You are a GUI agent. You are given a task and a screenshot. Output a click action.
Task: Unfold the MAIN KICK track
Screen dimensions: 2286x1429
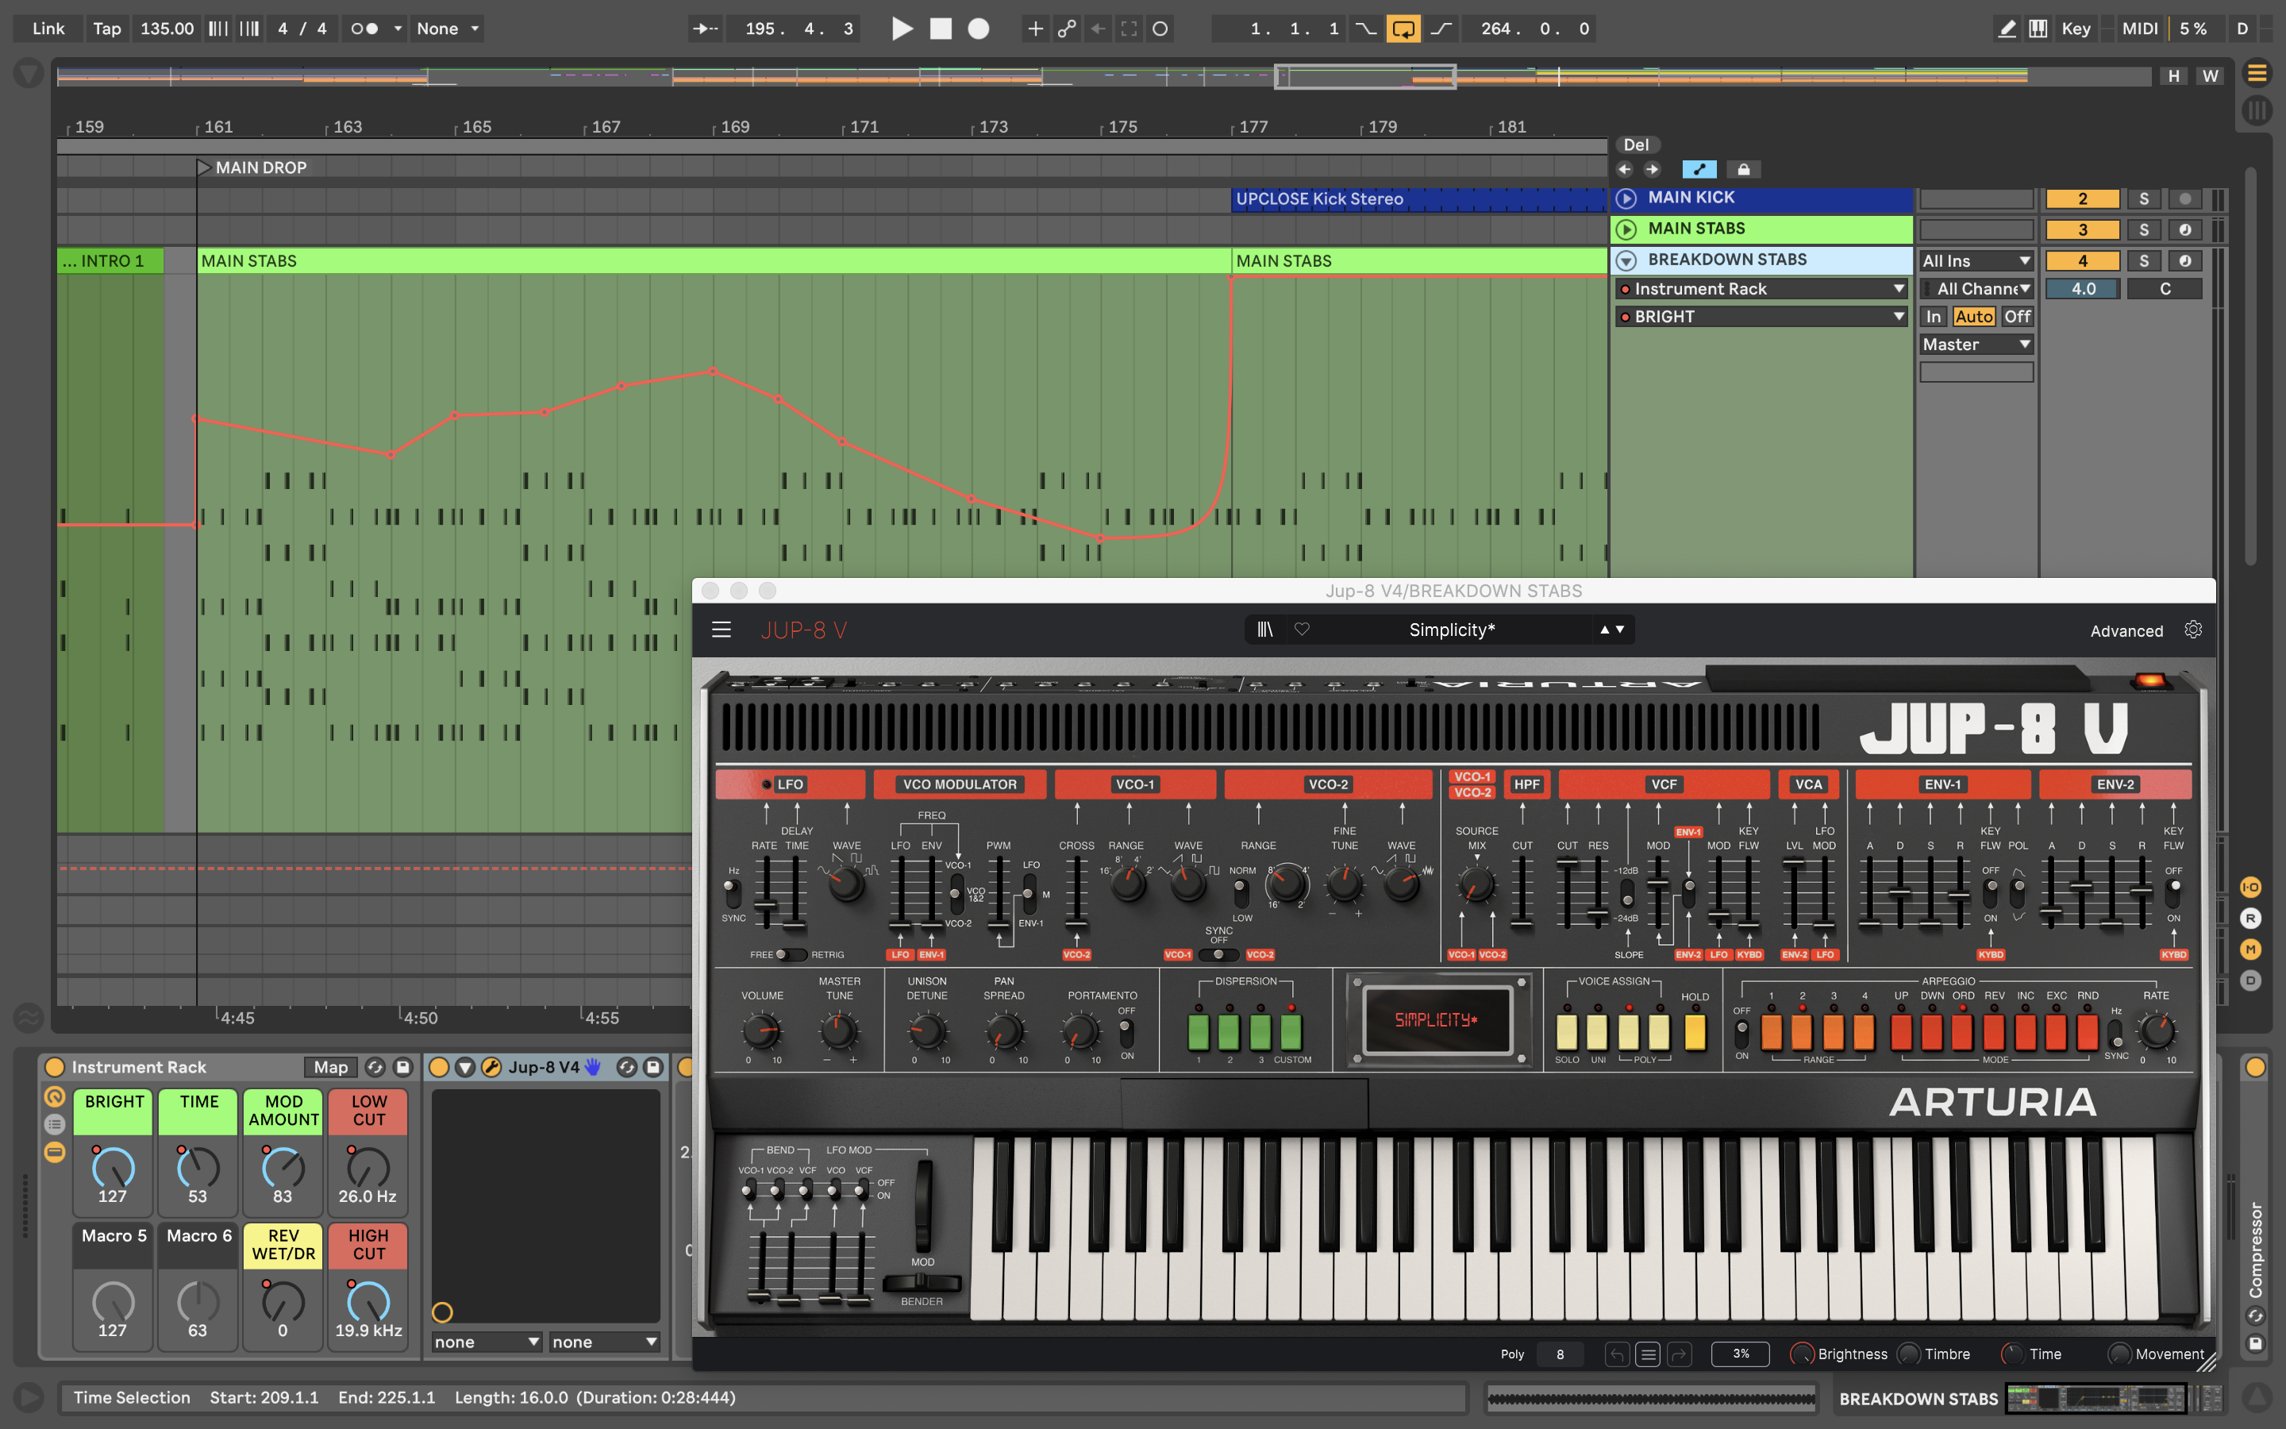1626,198
